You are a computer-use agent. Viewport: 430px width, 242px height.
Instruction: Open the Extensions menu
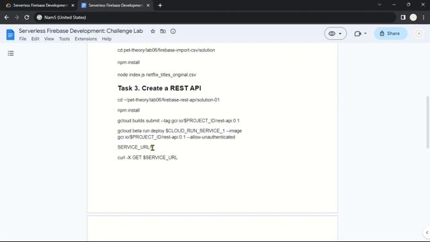tap(86, 39)
